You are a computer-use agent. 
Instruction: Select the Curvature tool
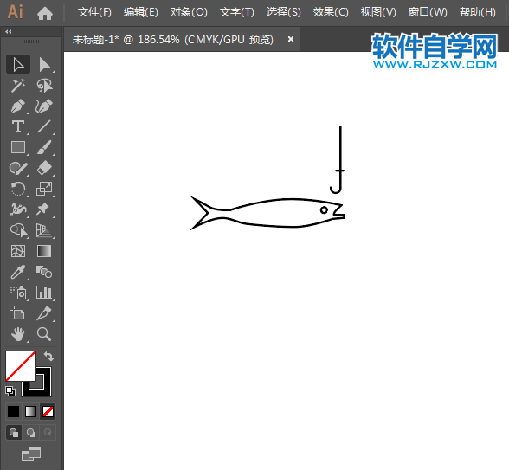44,106
